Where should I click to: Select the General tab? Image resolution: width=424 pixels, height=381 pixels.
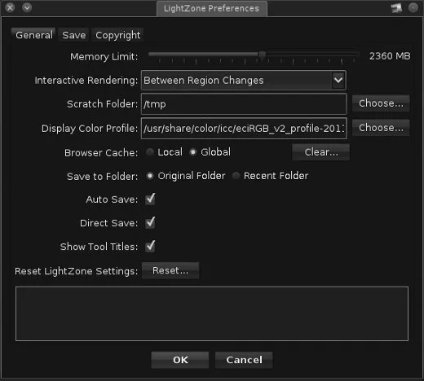(34, 35)
